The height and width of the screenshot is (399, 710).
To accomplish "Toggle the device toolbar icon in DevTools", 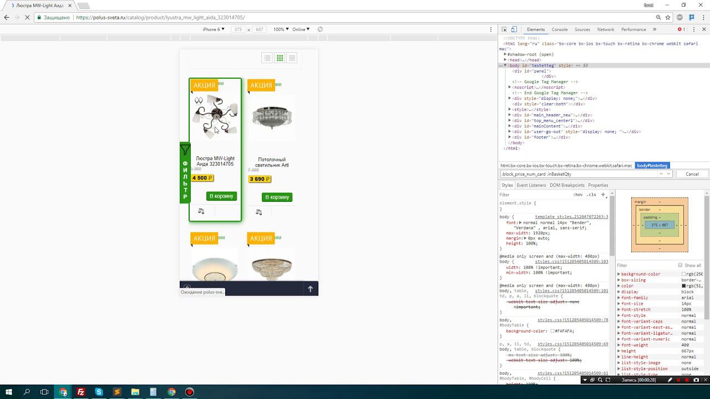I will 514,29.
